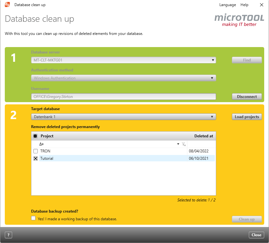Viewport: 269px width, 243px height.
Task: Open the Database server dropdown
Action: coord(212,60)
